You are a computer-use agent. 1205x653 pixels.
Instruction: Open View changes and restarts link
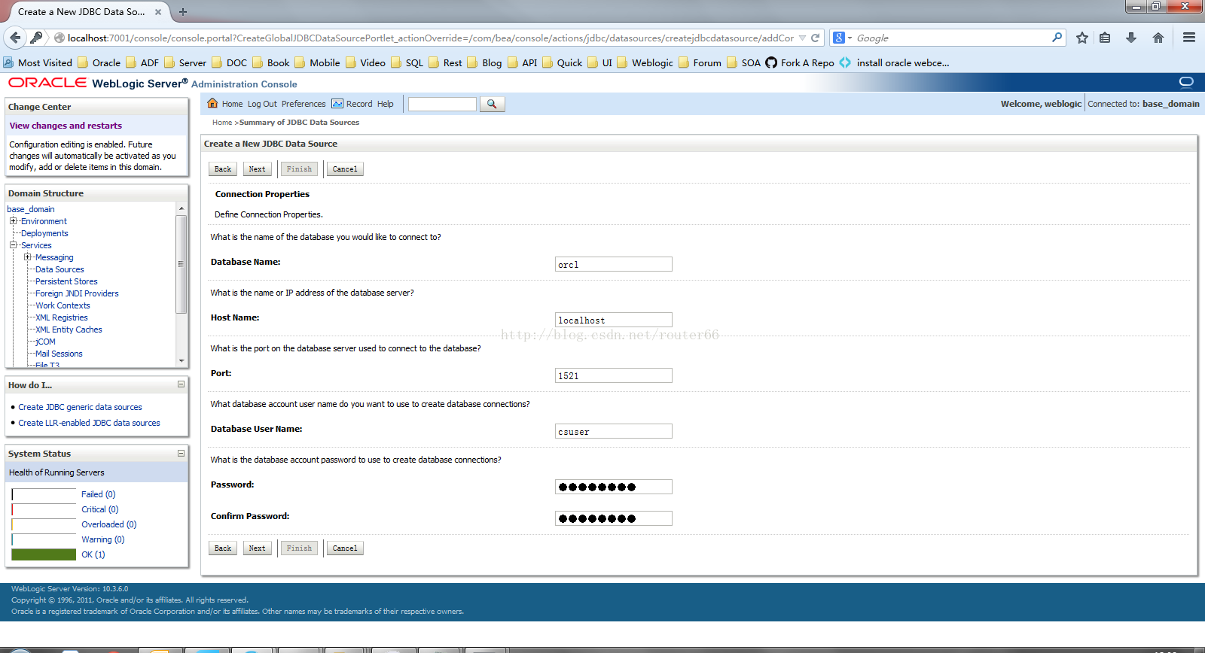(66, 126)
